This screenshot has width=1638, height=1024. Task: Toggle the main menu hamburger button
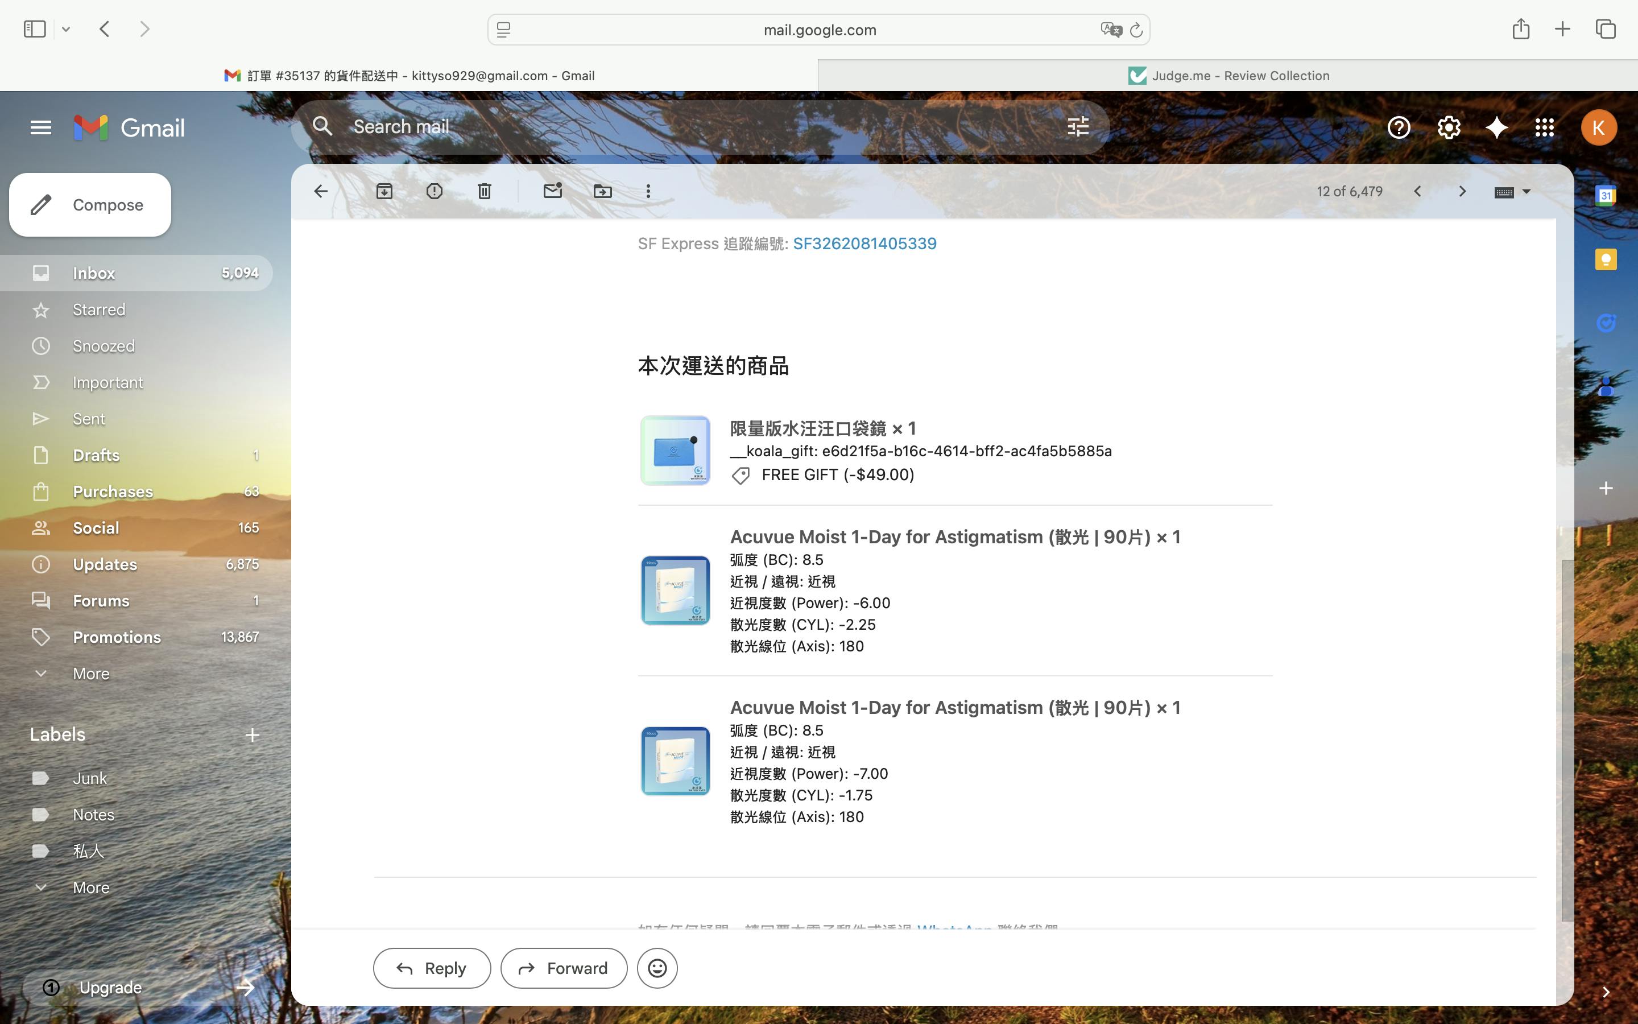[x=40, y=127]
